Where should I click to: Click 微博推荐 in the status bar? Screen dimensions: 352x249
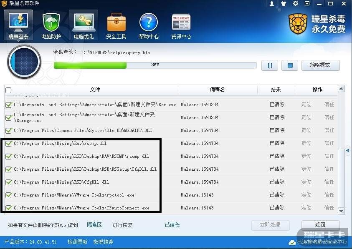[x=103, y=242]
